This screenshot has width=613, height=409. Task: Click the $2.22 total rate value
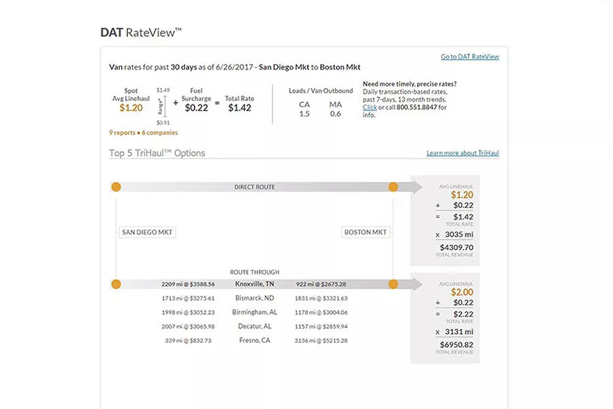point(463,314)
